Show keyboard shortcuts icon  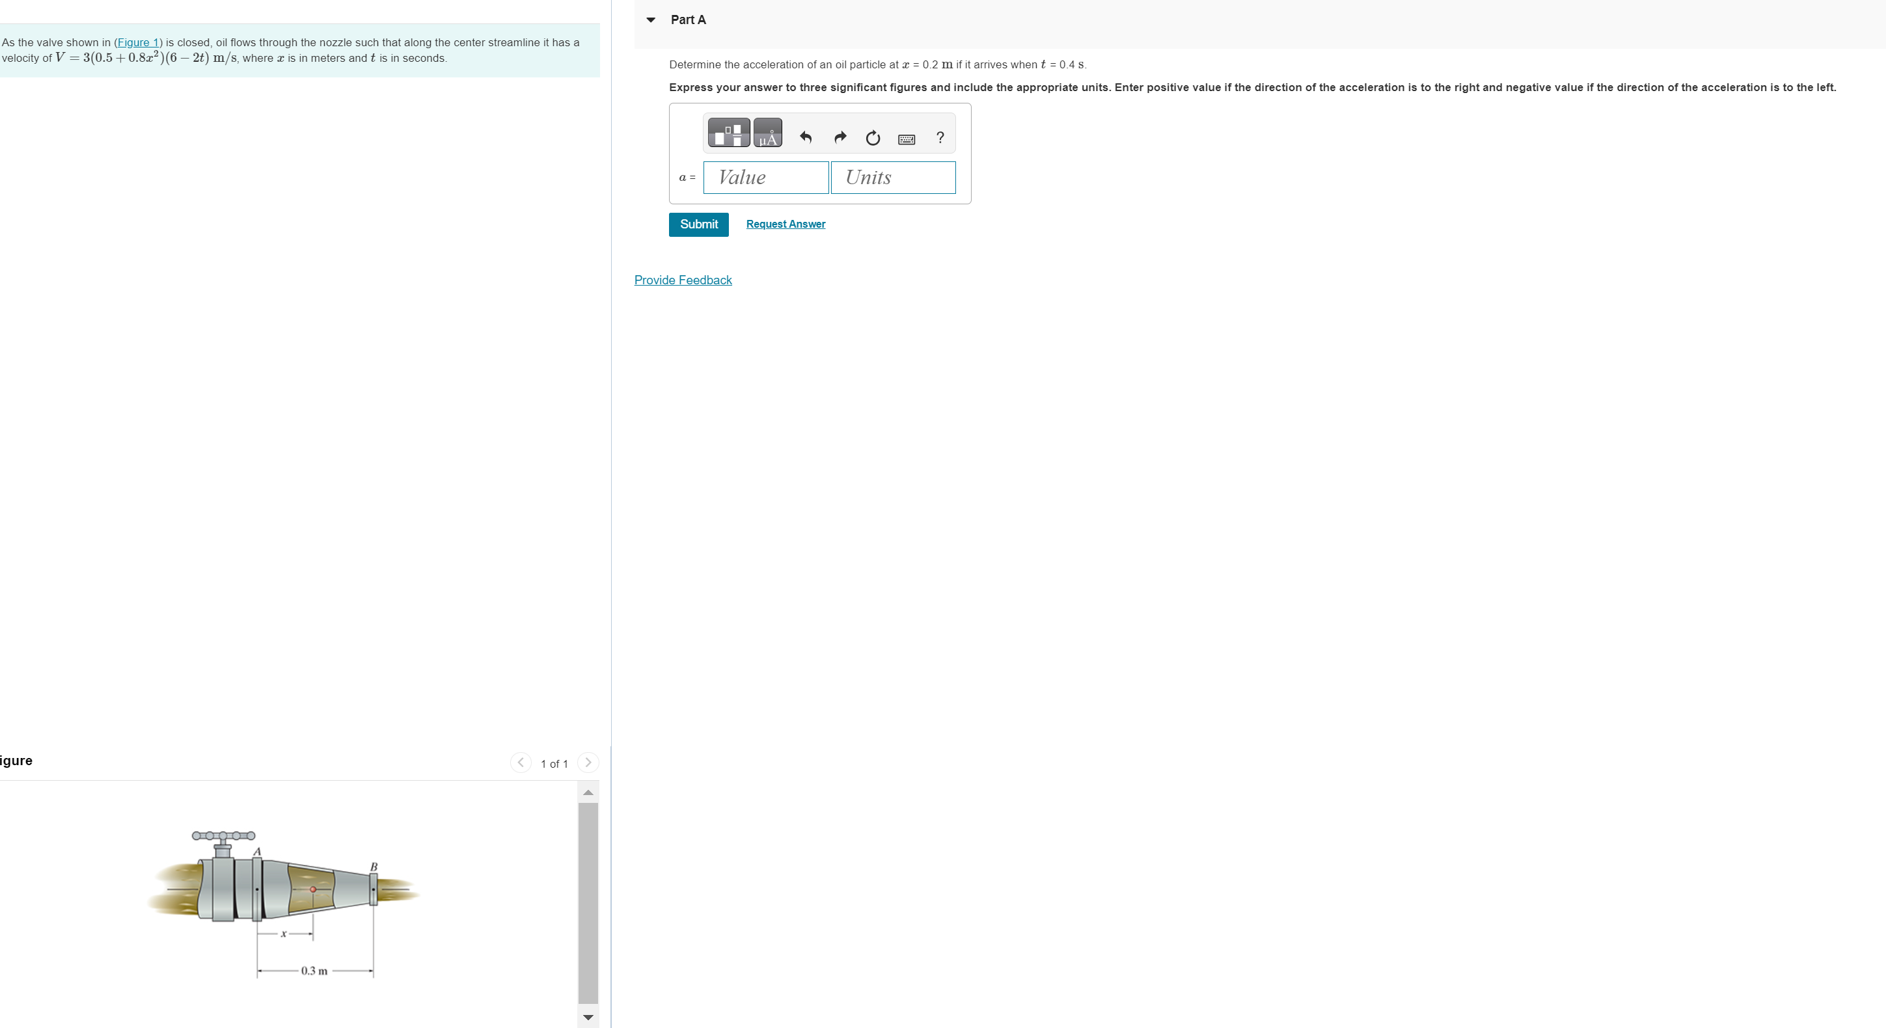(906, 139)
